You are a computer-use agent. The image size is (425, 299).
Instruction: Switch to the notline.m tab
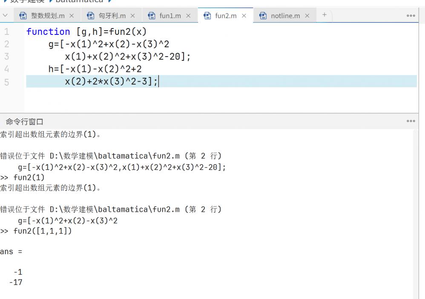(285, 16)
